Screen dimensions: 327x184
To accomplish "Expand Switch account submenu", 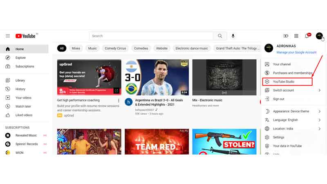I will [x=293, y=90].
